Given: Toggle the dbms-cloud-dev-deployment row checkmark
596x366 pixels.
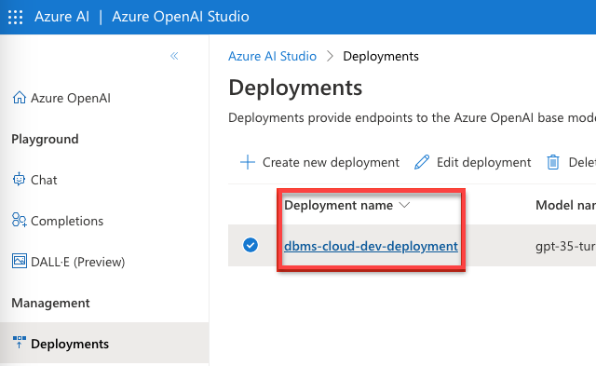Looking at the screenshot, I should pyautogui.click(x=251, y=245).
